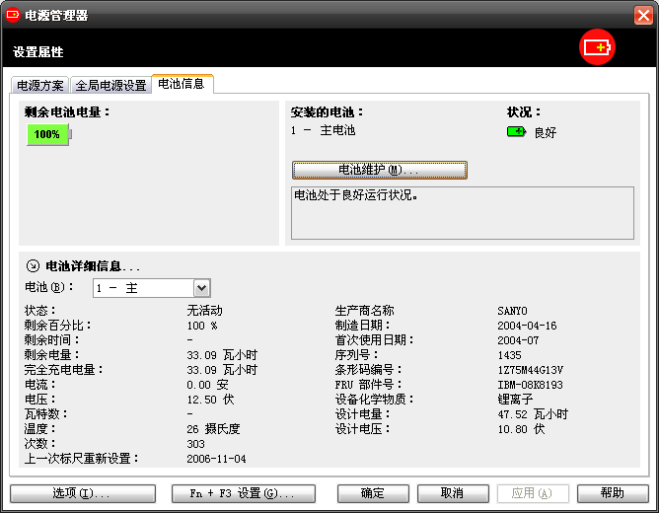The width and height of the screenshot is (659, 513).
Task: Expand the 电池(B) battery selection dropdown
Action: click(201, 288)
